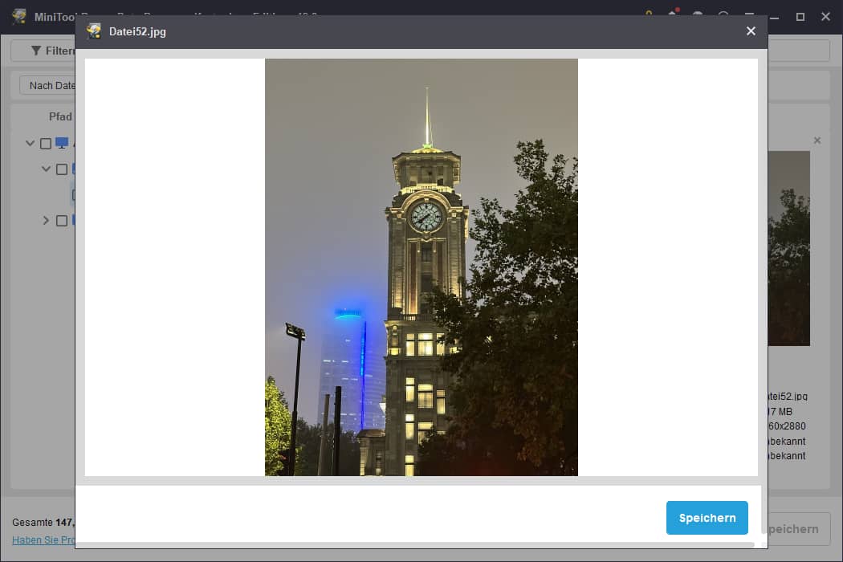This screenshot has height=562, width=843.
Task: Collapse the second-level tree node chevron
Action: (47, 169)
